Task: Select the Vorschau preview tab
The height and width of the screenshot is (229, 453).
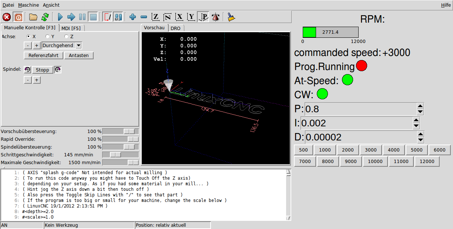Action: coord(154,28)
